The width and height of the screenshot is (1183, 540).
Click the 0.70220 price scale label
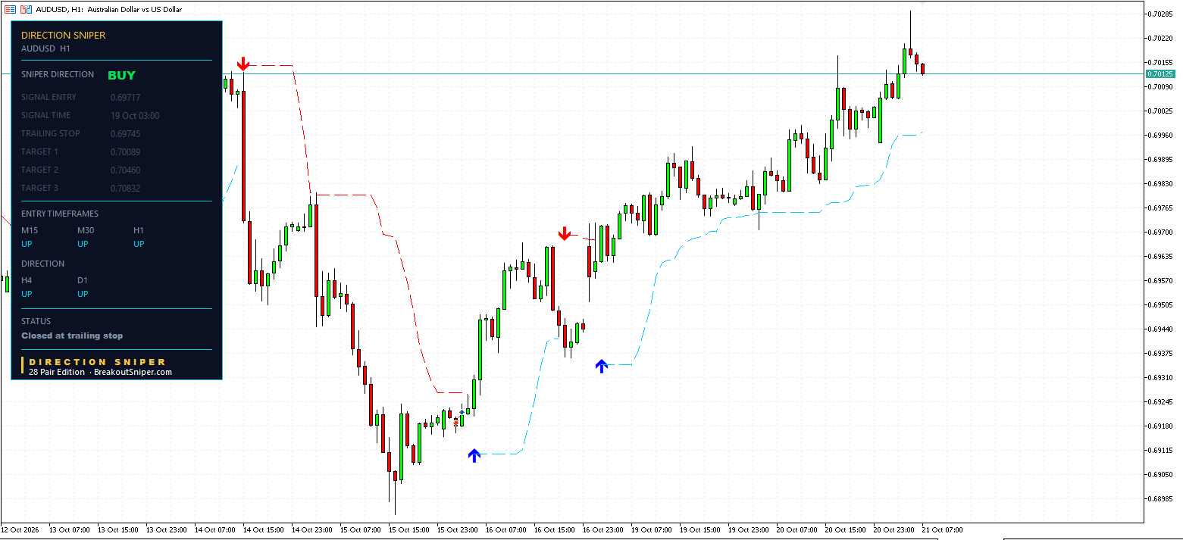(1161, 38)
